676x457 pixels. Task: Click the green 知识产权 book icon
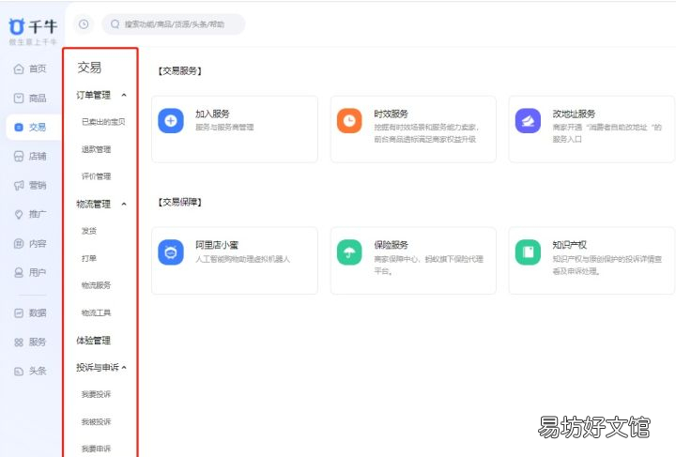click(528, 252)
